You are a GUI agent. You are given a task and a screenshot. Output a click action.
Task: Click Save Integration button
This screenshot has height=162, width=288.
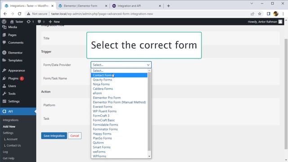click(x=54, y=136)
